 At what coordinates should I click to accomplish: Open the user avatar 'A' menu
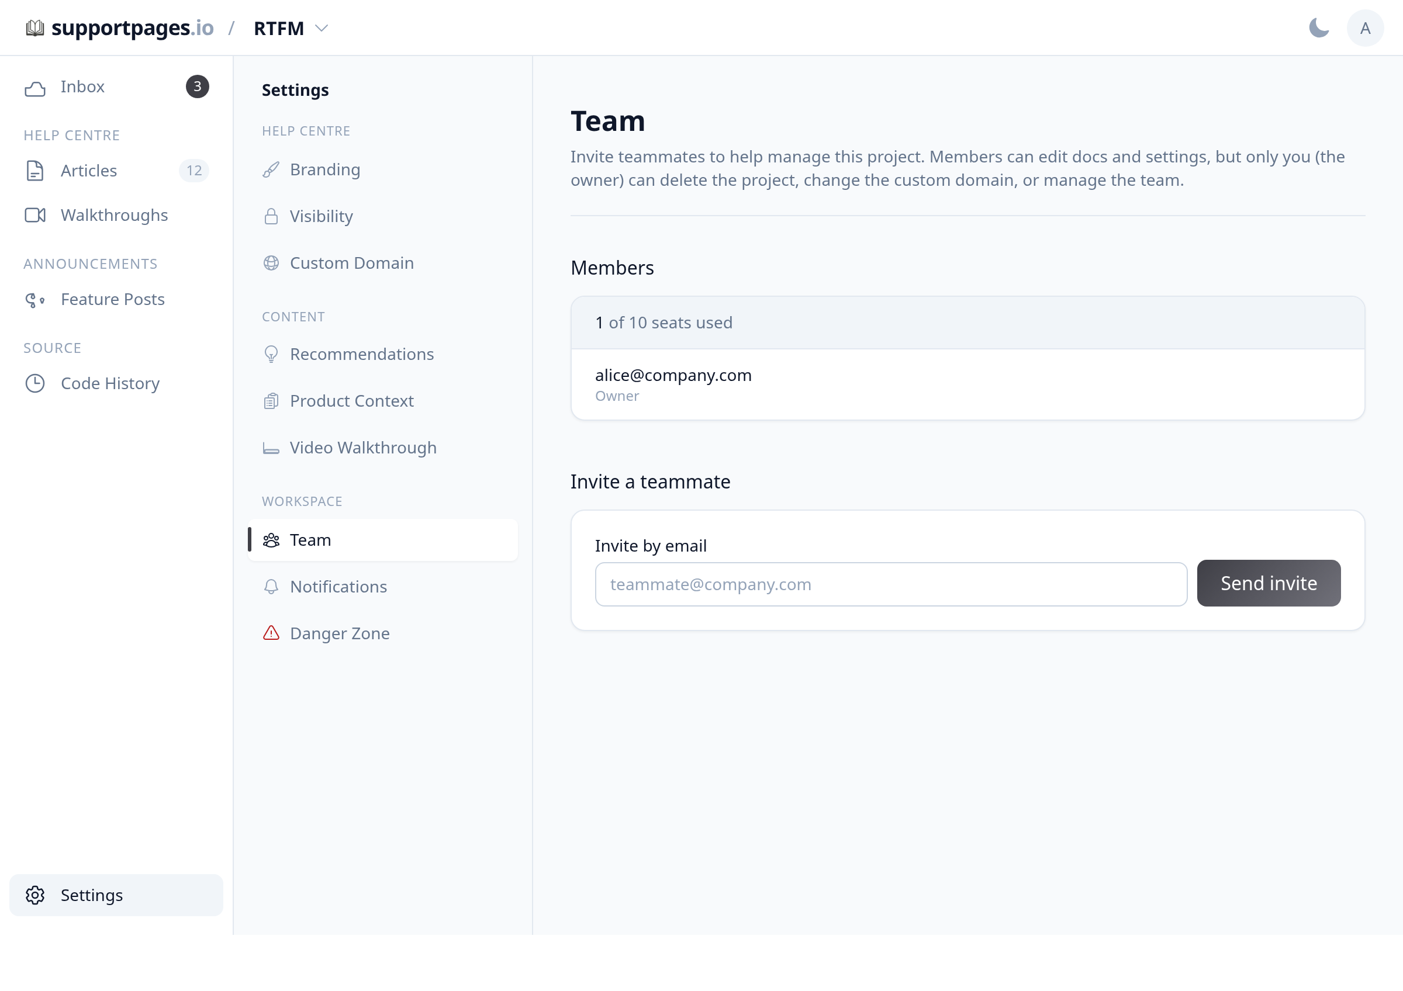click(x=1365, y=28)
